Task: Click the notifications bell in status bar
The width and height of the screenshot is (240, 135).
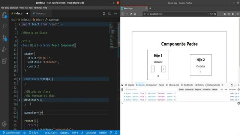Action: pyautogui.click(x=116, y=133)
